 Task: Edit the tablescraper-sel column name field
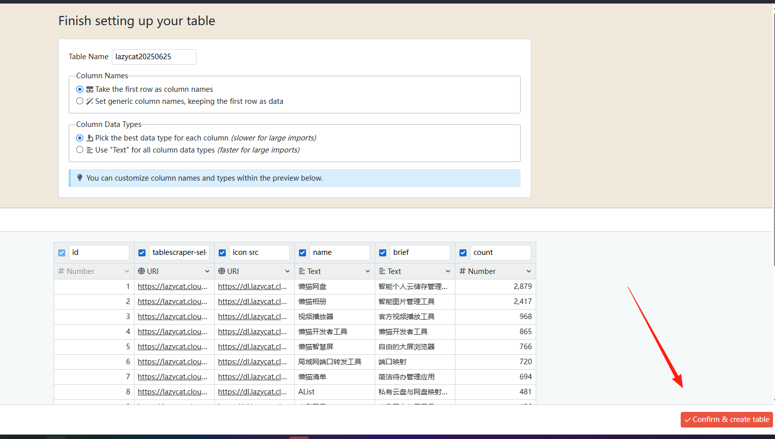coord(179,252)
